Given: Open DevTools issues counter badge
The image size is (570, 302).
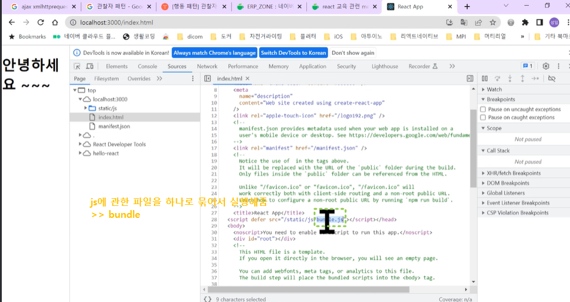Looking at the screenshot, I should pyautogui.click(x=528, y=66).
